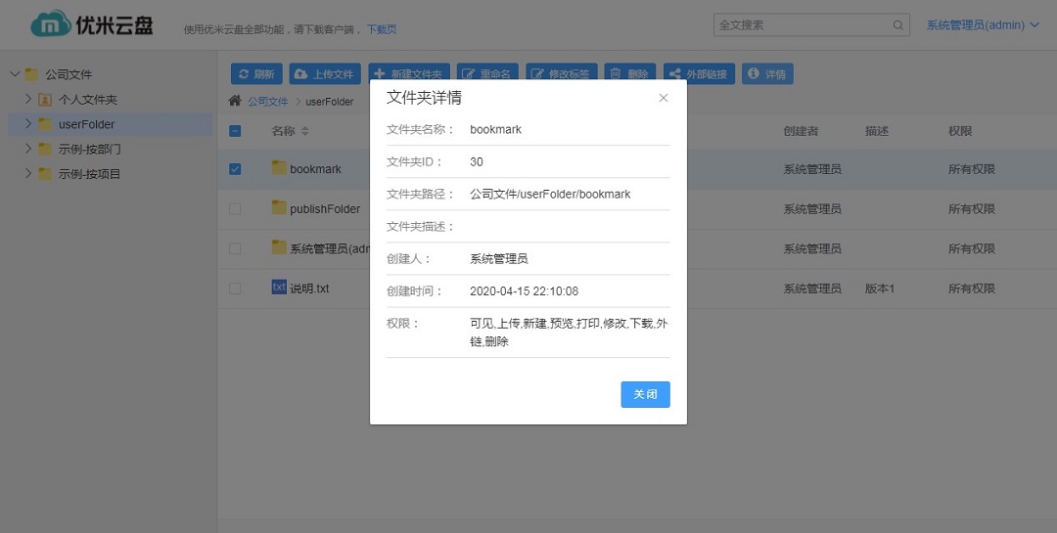Click the 关闭 button in the dialog

point(645,394)
